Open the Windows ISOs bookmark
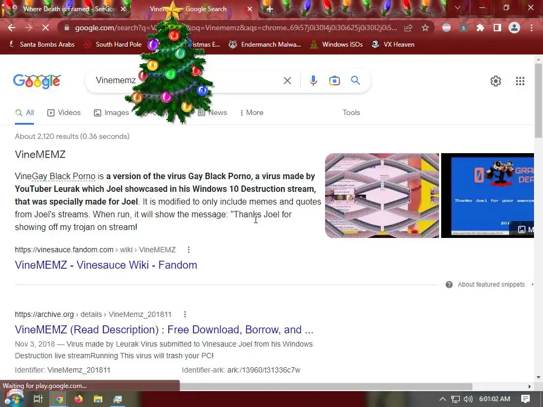 click(337, 45)
